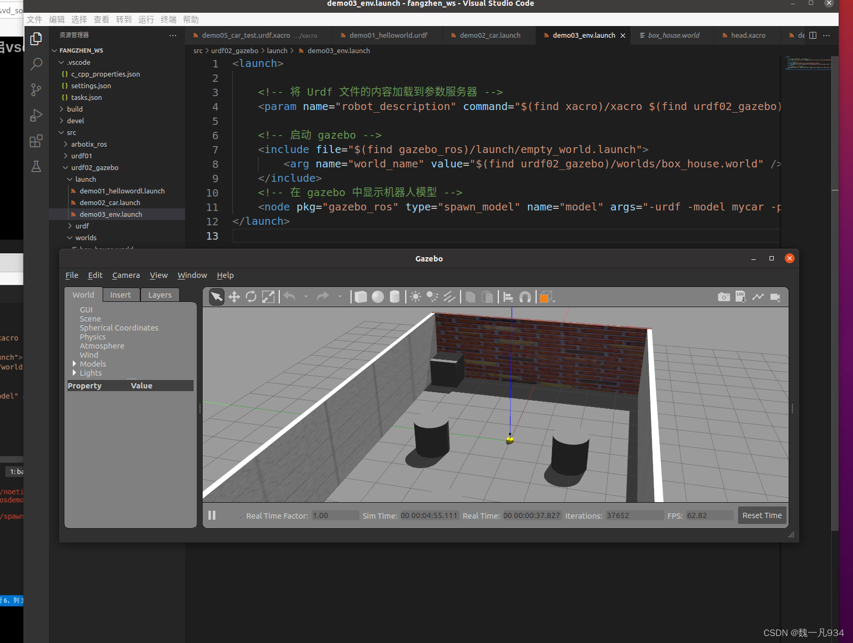Open VS Code Run and Debug icon
This screenshot has width=853, height=643.
[36, 115]
